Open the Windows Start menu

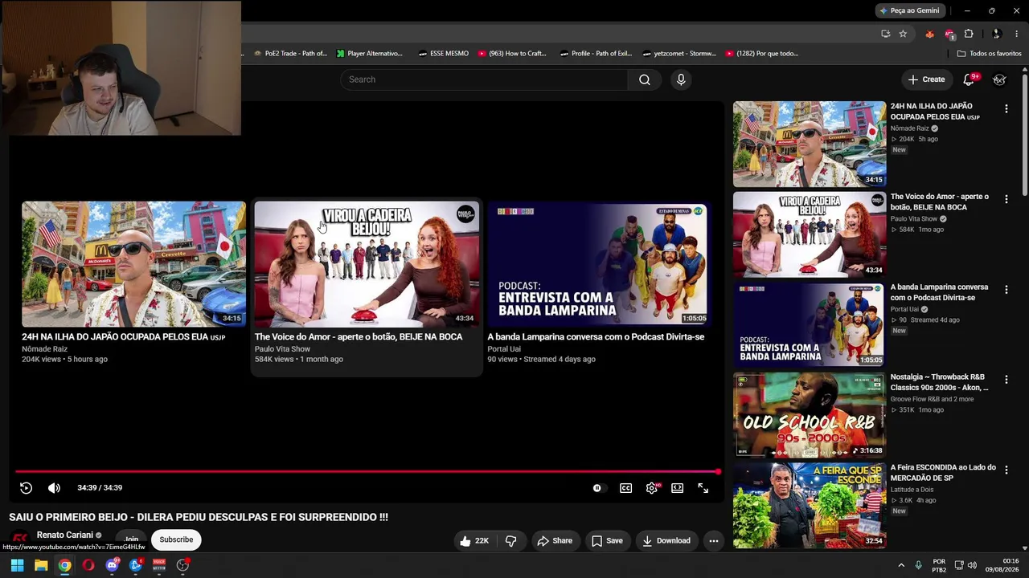[17, 565]
